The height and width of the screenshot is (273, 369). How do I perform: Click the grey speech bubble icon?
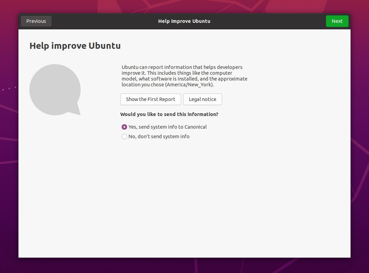tap(55, 90)
